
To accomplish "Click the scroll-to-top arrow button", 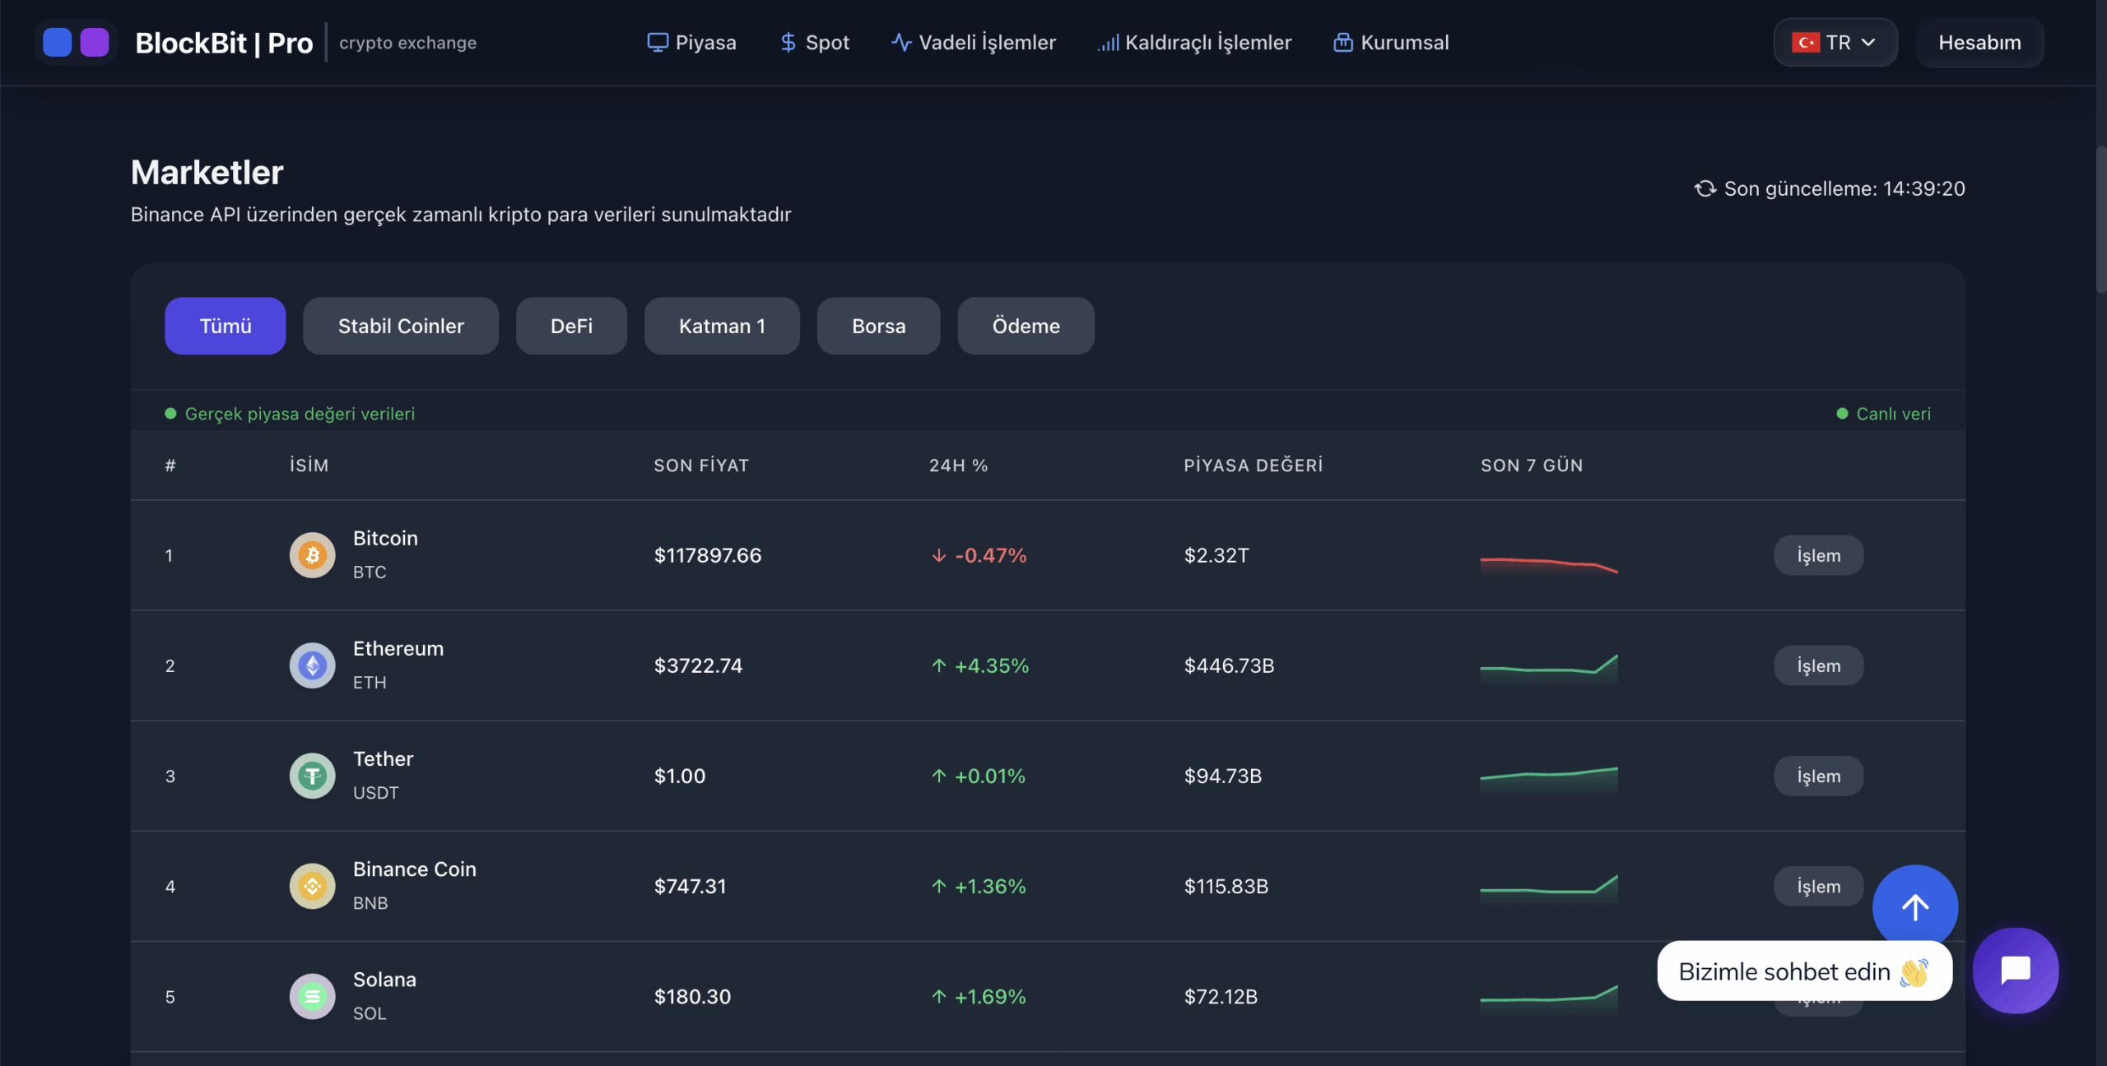I will pos(1914,906).
